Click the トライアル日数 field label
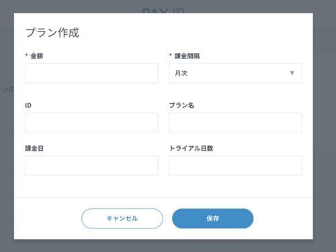Screen dimensions: 336x252 pos(191,148)
